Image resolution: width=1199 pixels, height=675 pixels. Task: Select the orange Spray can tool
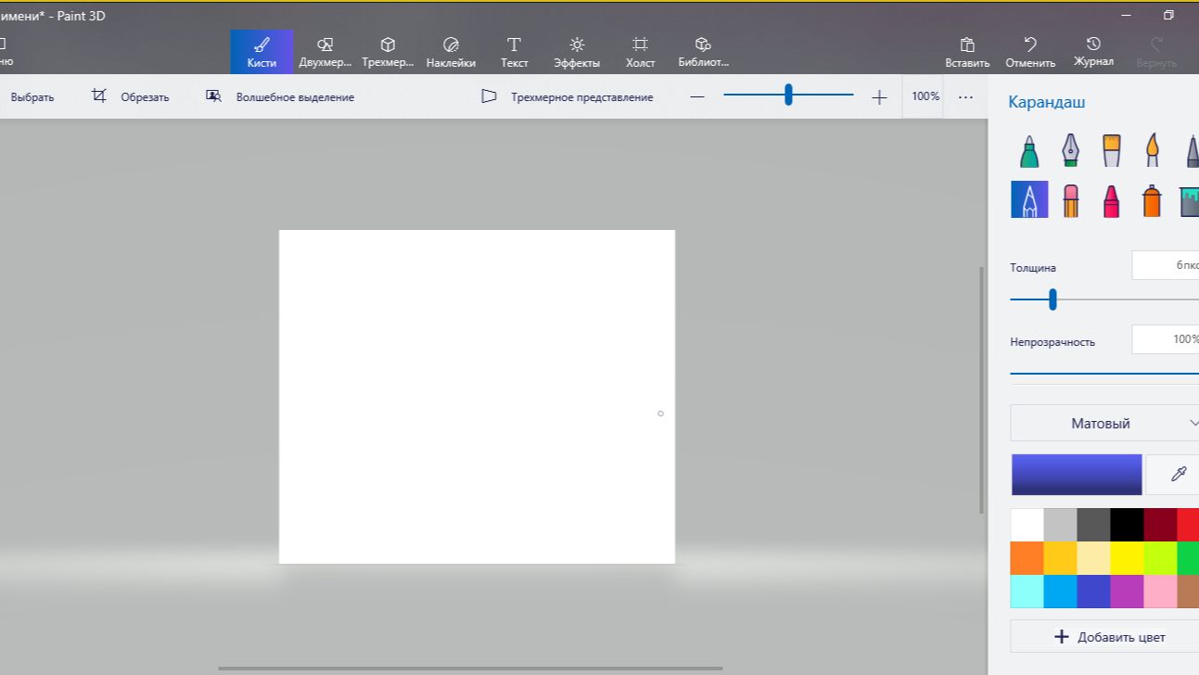coord(1152,199)
